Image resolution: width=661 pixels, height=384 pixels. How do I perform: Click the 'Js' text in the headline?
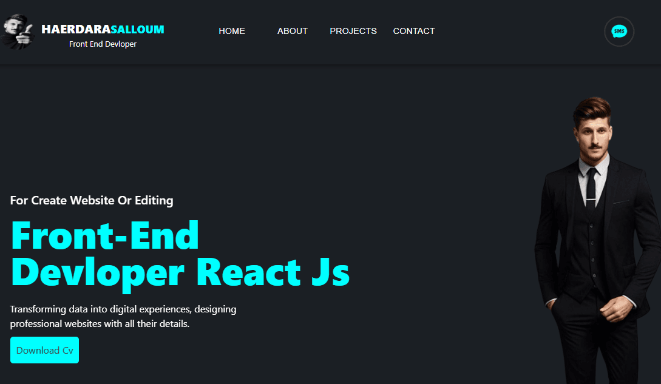(331, 273)
